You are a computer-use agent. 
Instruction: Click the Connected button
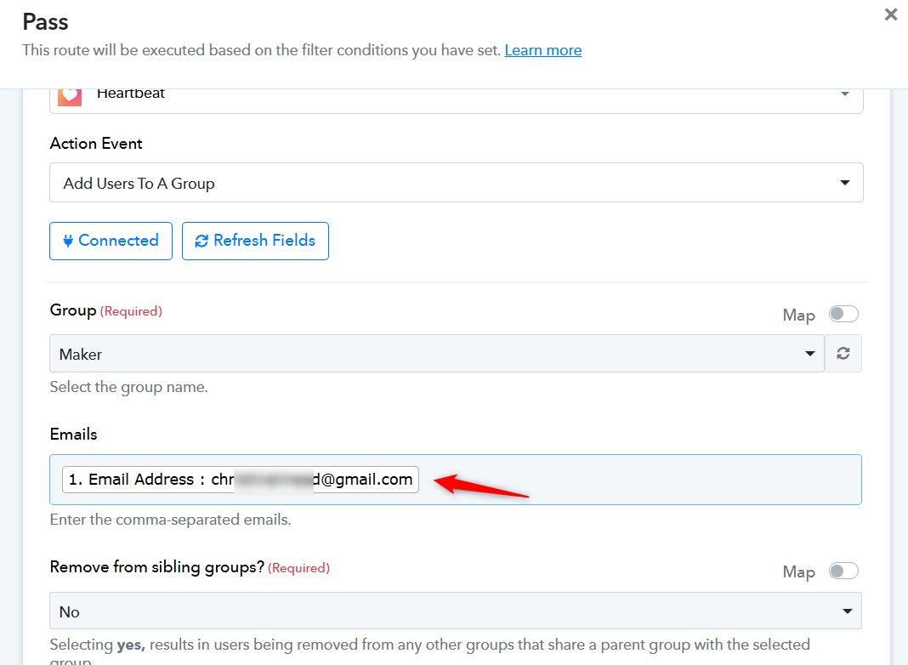[x=111, y=241]
